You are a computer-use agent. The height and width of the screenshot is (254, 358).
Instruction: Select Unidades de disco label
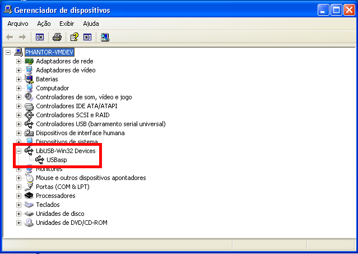click(60, 214)
